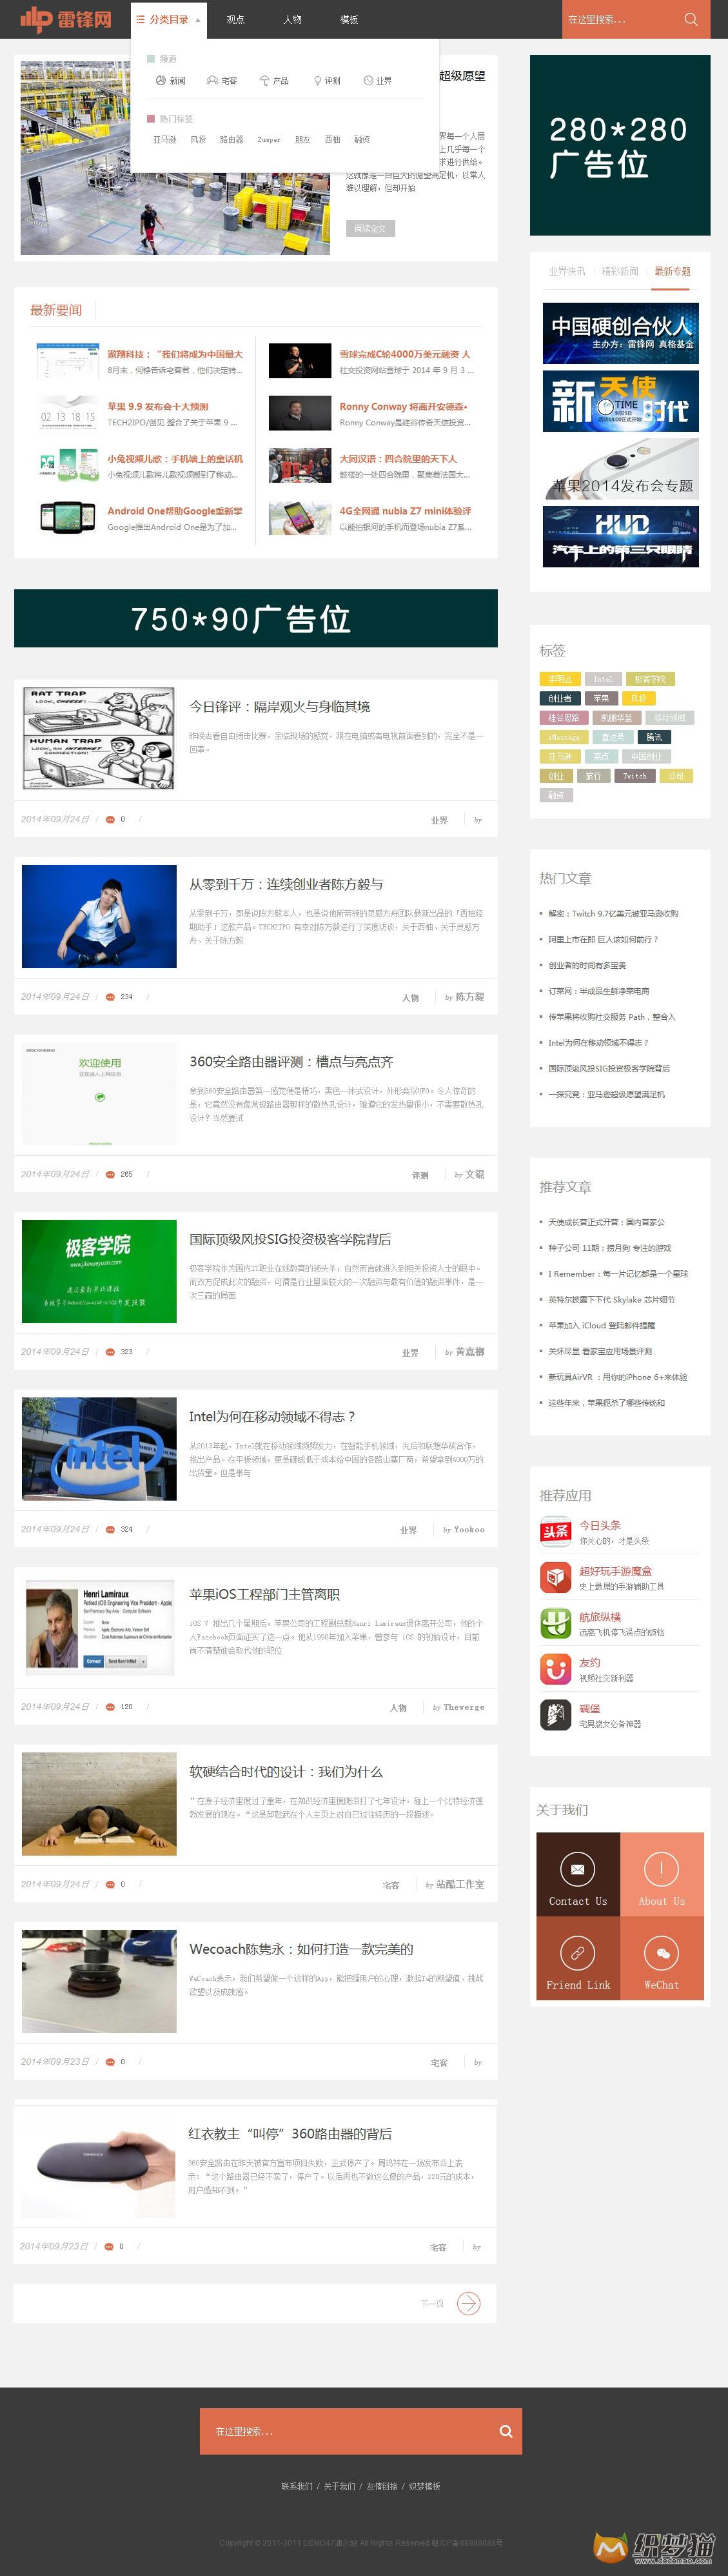The width and height of the screenshot is (728, 2576).
Task: Open the 中国硬创合伙人 topic banner
Action: [620, 333]
